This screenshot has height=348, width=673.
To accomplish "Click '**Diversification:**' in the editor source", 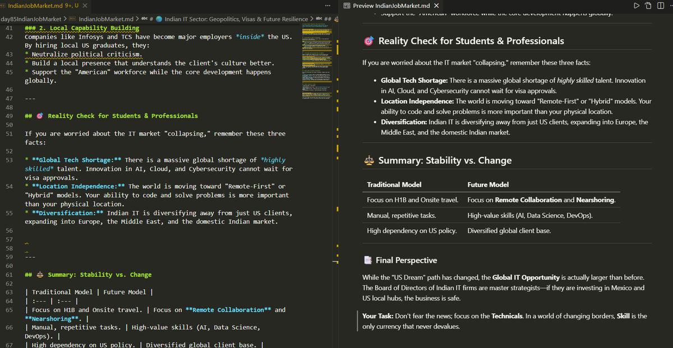I will 68,213.
